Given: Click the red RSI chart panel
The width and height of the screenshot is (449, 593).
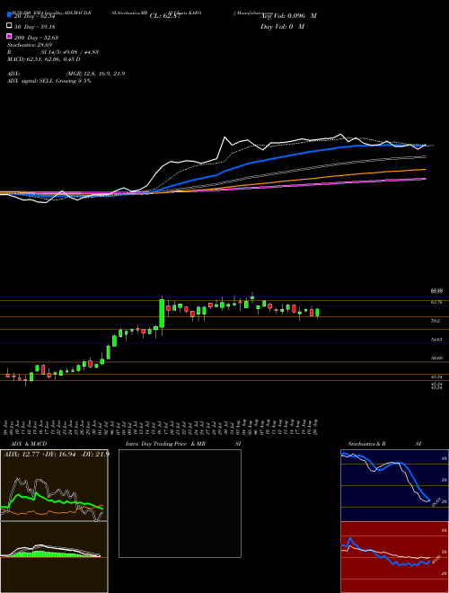Looking at the screenshot, I should [394, 557].
